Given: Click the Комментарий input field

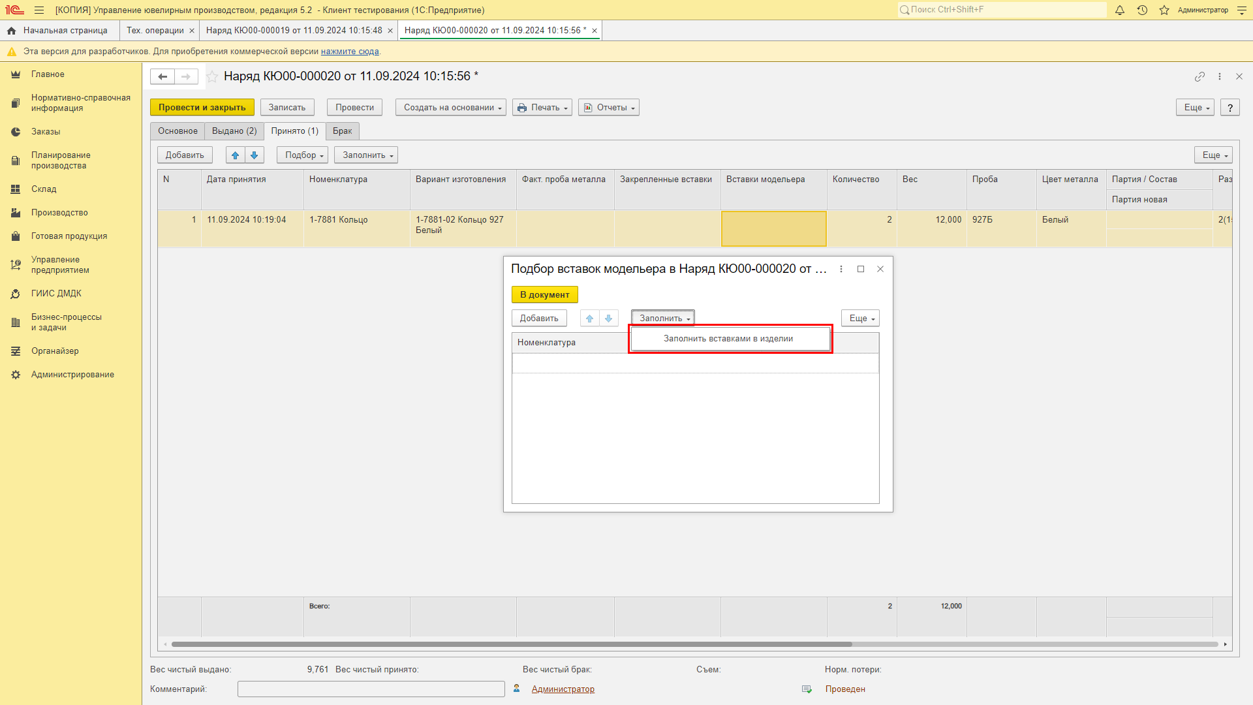Looking at the screenshot, I should click(371, 689).
